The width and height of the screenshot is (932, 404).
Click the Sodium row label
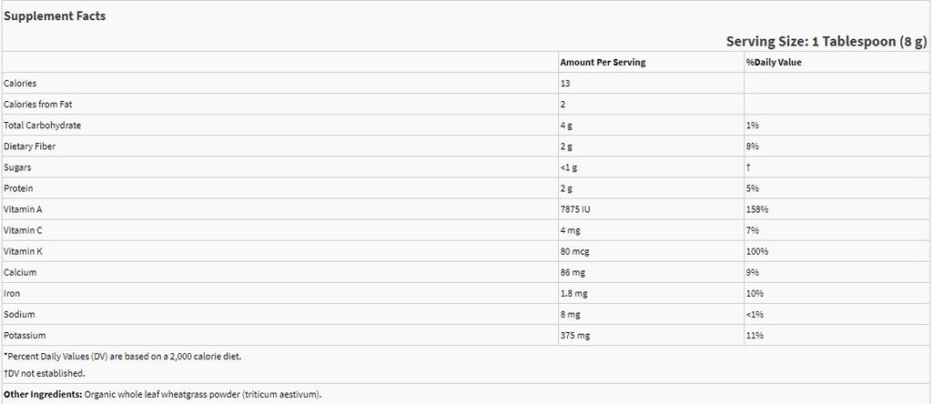pyautogui.click(x=20, y=314)
